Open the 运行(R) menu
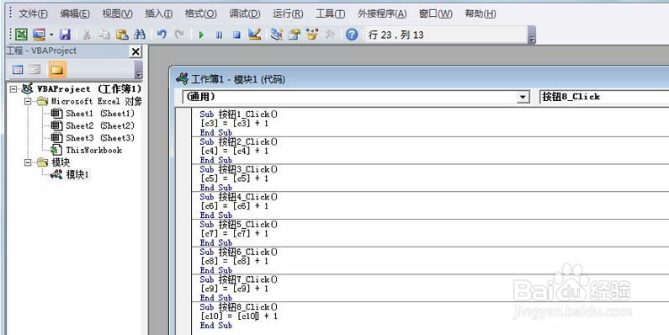Screen dimensions: 669x335 click(x=288, y=13)
